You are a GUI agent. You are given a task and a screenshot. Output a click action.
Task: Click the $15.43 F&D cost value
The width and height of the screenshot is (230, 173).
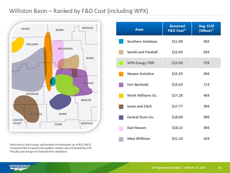[177, 84]
